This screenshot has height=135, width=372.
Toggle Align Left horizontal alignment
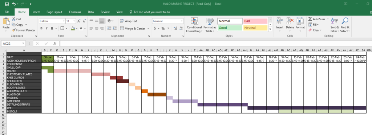91,28
